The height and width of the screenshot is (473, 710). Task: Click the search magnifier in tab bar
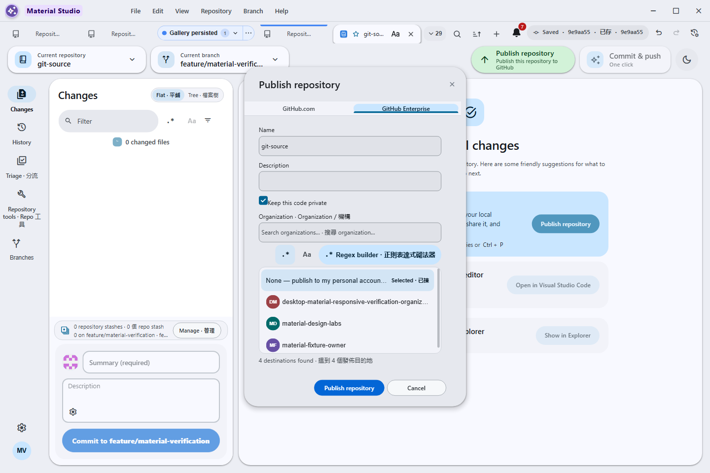(457, 34)
